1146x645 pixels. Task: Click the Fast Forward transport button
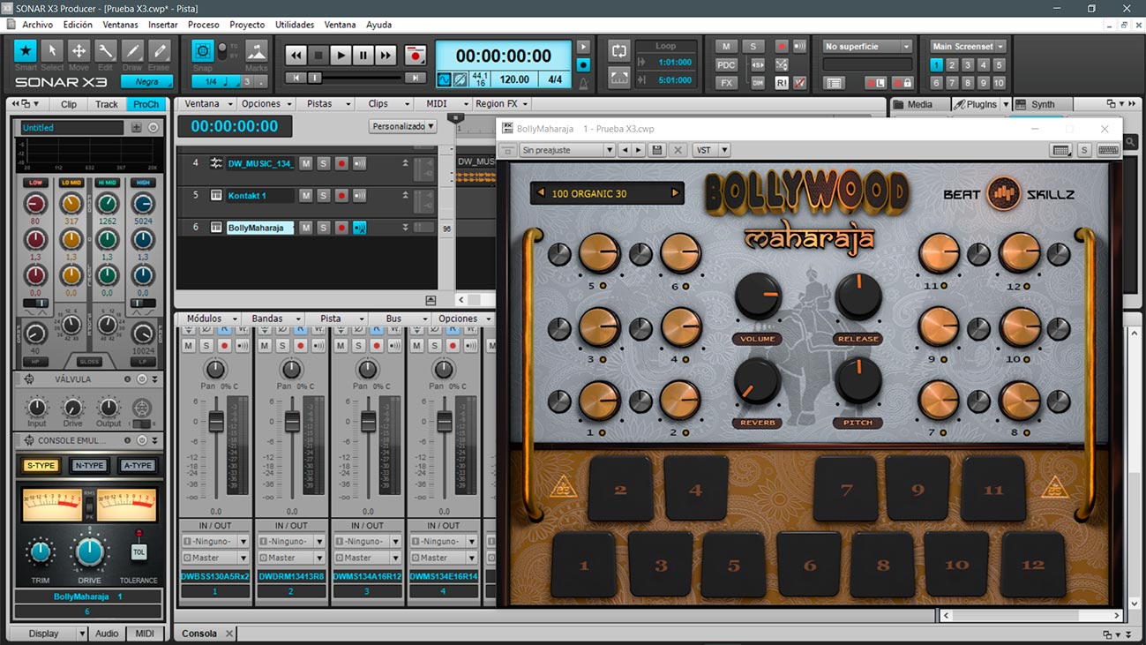click(x=385, y=55)
